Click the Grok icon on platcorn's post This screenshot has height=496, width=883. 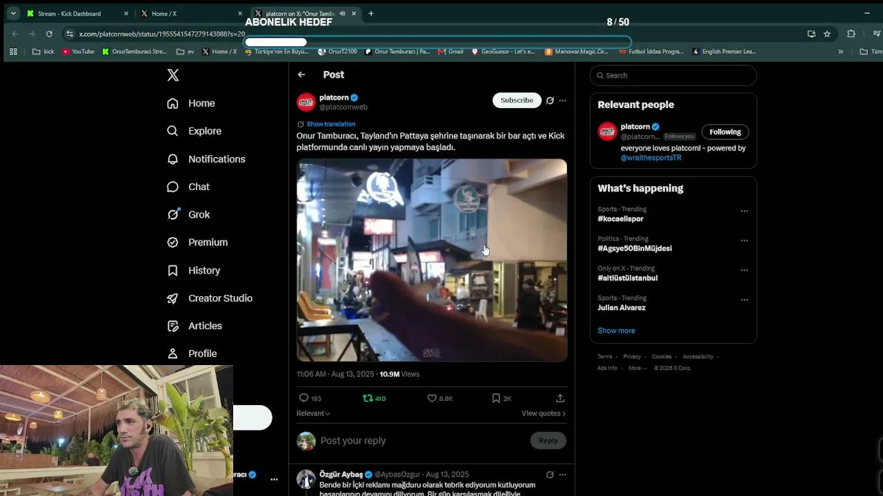pos(550,101)
